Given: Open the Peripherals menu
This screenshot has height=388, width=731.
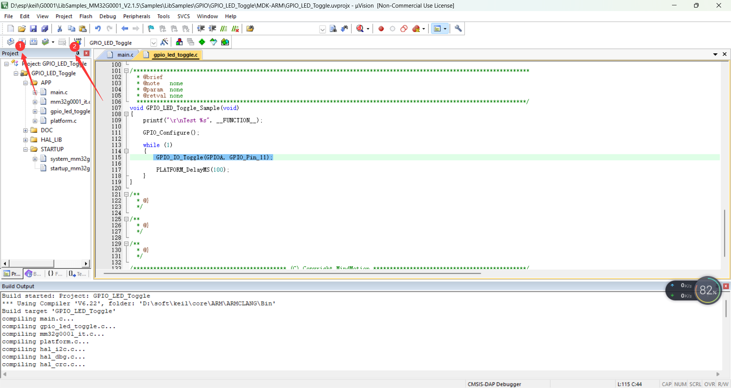Looking at the screenshot, I should (x=136, y=16).
